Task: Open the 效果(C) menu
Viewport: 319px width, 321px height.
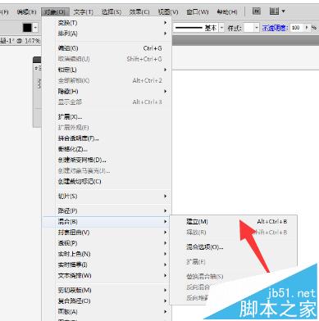Action: point(139,12)
